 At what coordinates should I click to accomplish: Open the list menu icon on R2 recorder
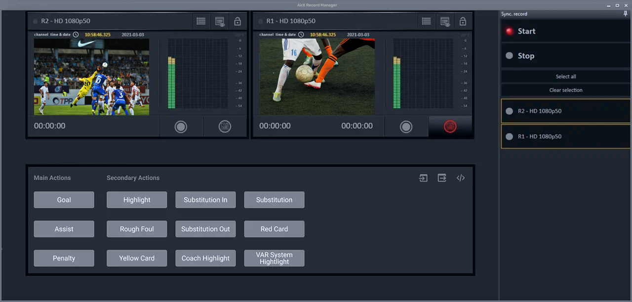201,21
